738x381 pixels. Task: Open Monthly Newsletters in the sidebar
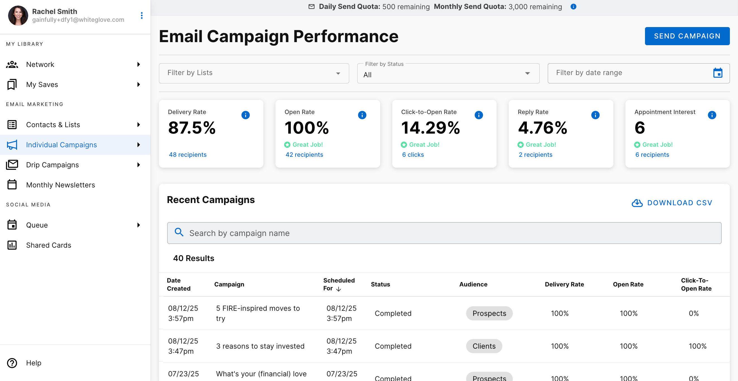click(60, 185)
